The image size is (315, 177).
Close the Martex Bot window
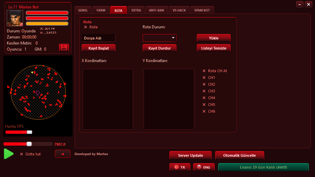(x=308, y=4)
